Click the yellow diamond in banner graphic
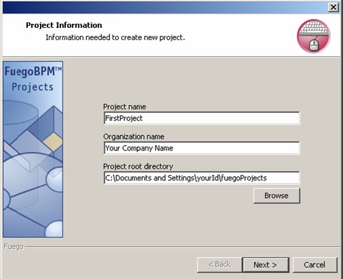 point(53,142)
